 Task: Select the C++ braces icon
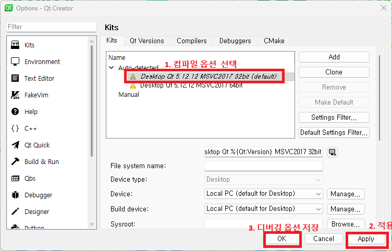(x=15, y=129)
